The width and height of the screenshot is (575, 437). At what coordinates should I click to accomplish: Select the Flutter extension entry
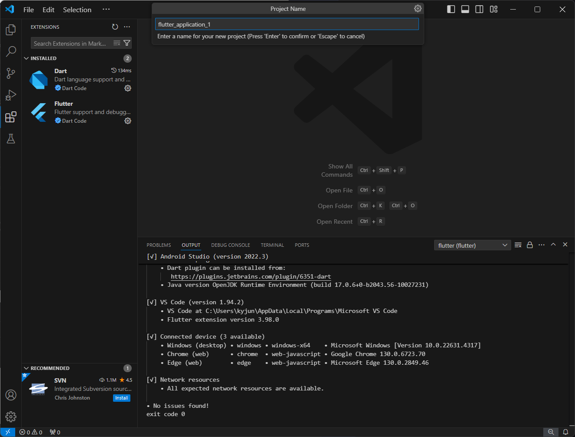pyautogui.click(x=80, y=112)
